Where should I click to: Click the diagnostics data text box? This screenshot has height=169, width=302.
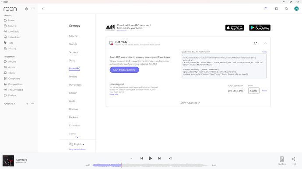point(224,66)
